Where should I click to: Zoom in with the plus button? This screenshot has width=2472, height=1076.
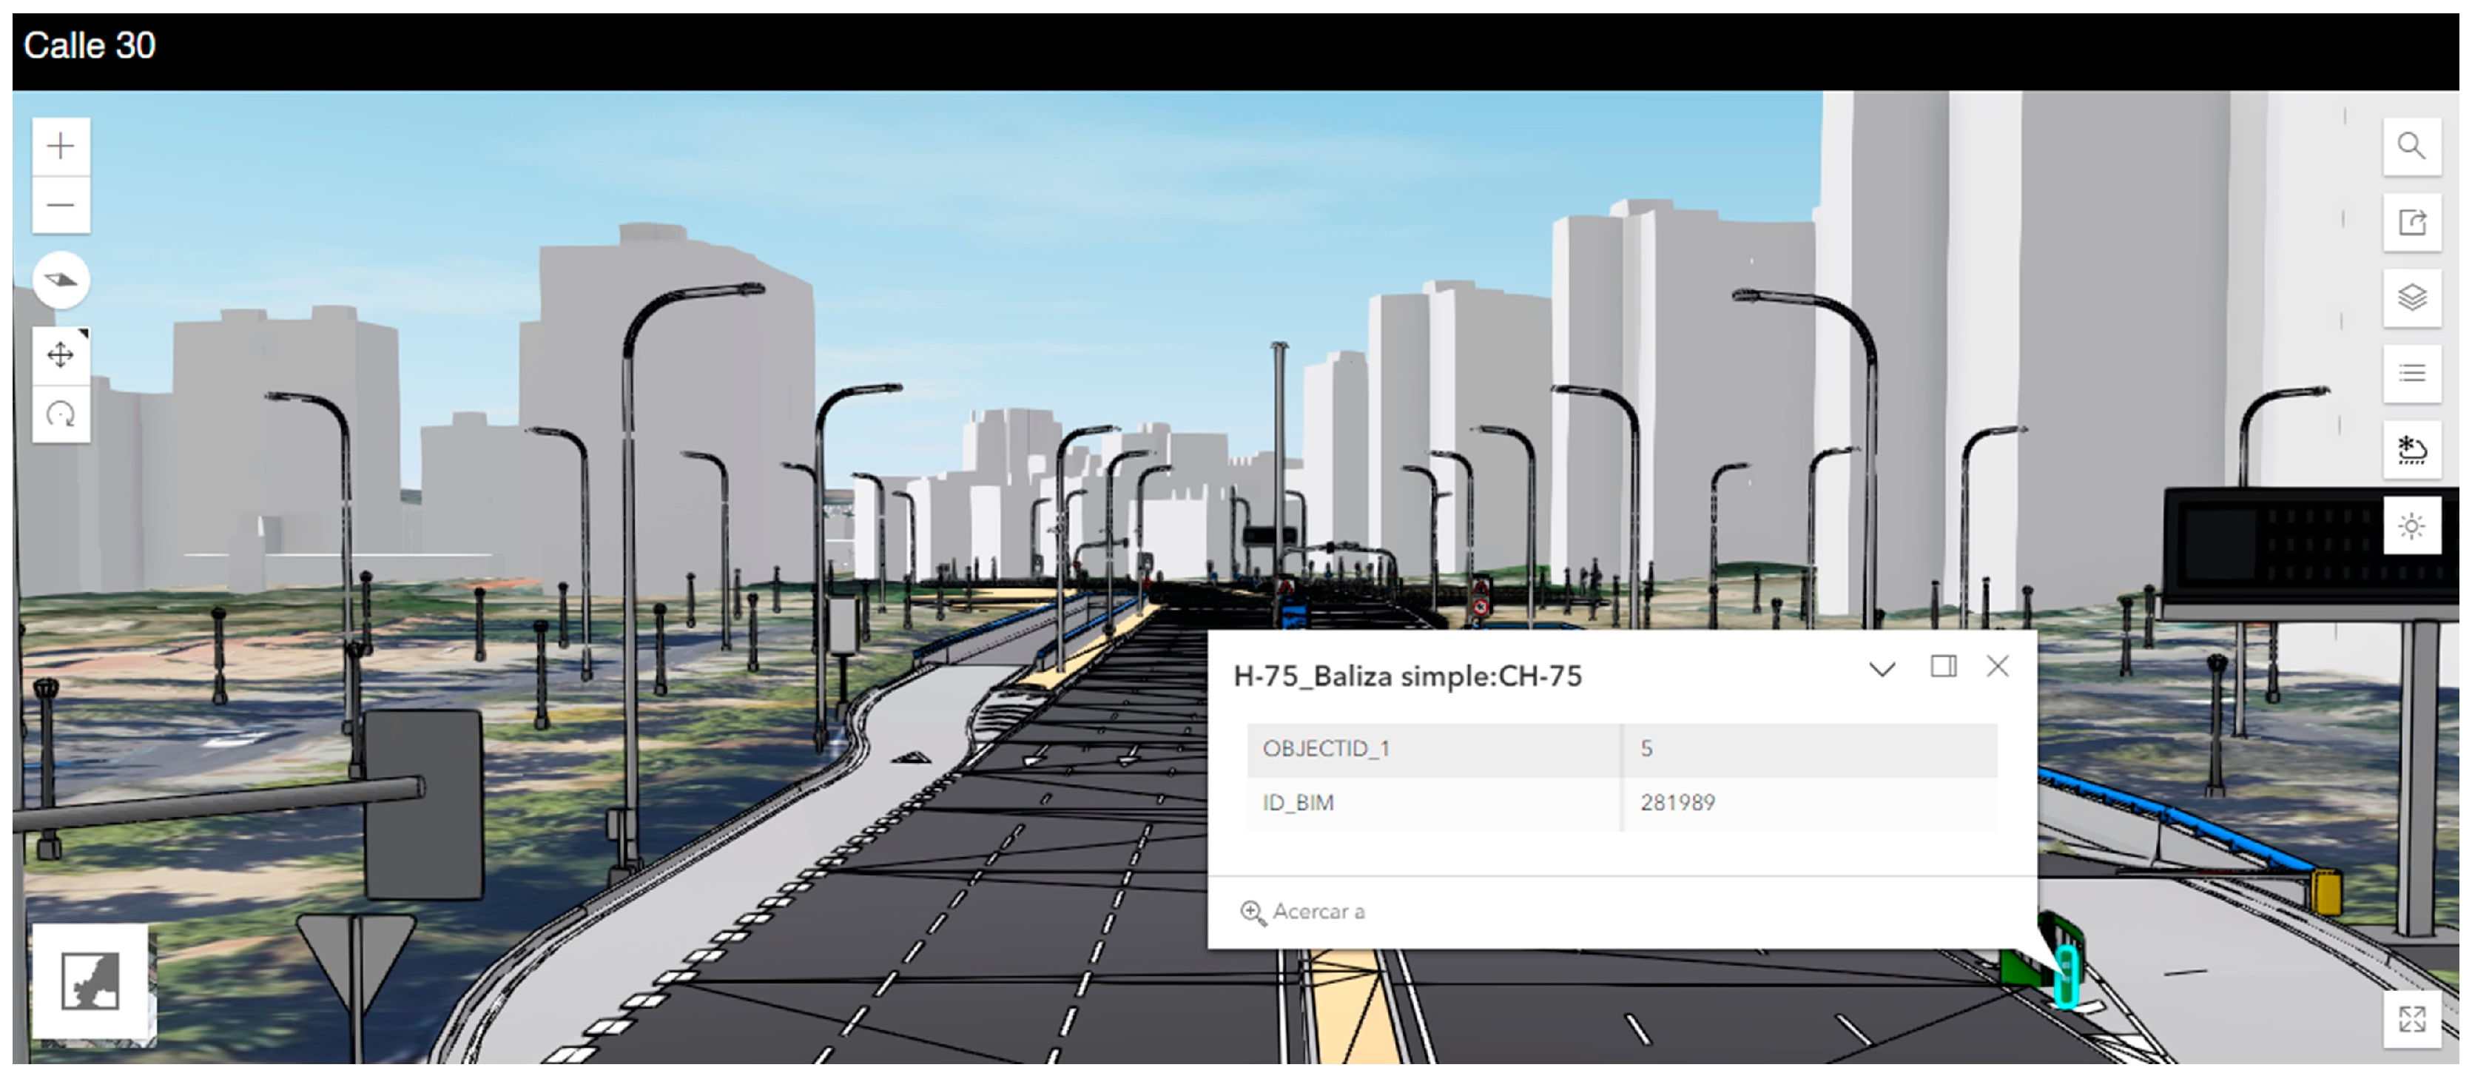coord(61,146)
